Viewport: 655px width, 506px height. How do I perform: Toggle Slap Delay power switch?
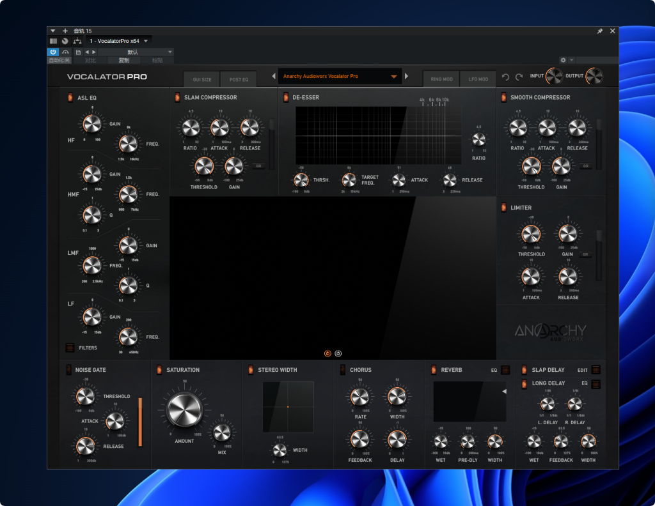click(525, 369)
